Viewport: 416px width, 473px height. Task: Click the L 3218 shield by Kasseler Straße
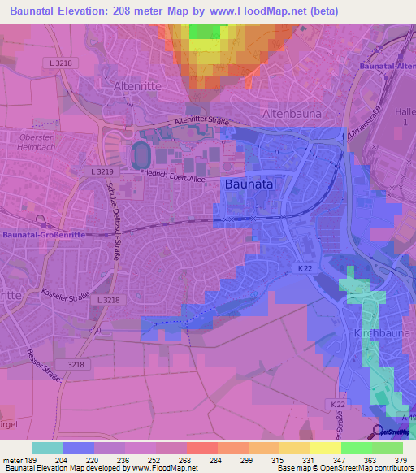109,300
